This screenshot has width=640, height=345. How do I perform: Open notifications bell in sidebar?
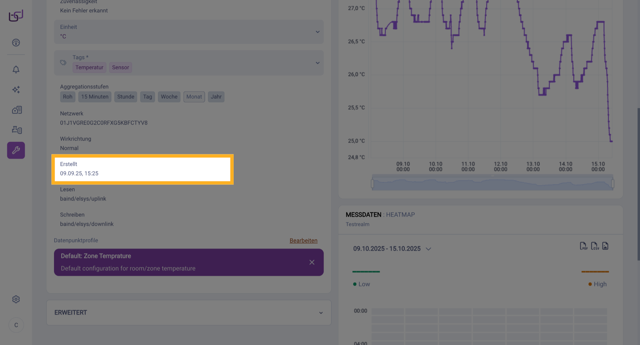[x=16, y=70]
